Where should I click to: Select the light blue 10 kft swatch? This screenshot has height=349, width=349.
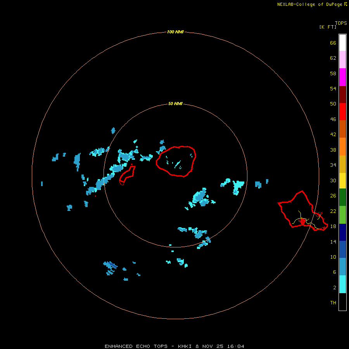[342, 266]
